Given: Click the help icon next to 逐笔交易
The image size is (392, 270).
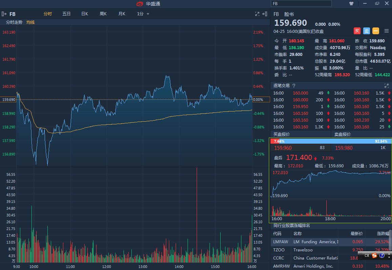Looking at the screenshot, I should point(294,86).
